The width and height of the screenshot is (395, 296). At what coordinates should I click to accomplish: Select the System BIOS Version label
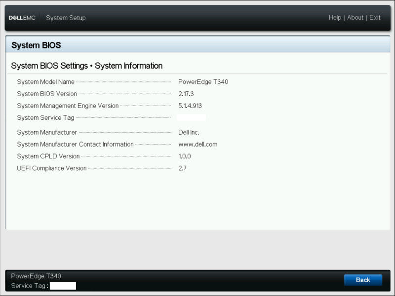point(47,94)
